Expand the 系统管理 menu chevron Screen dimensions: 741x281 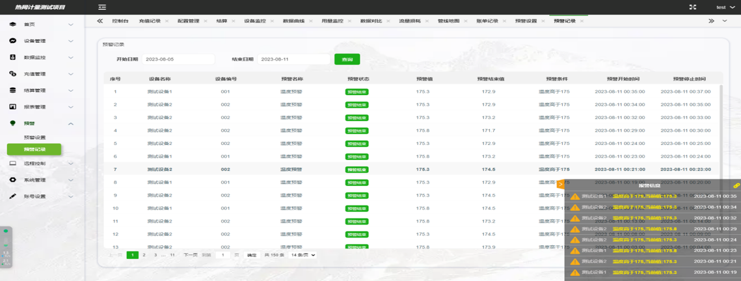[x=71, y=180]
